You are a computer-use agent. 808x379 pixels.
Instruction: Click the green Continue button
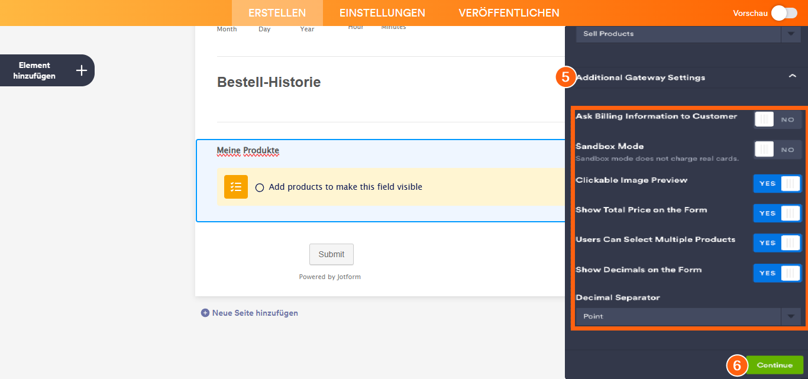point(774,365)
